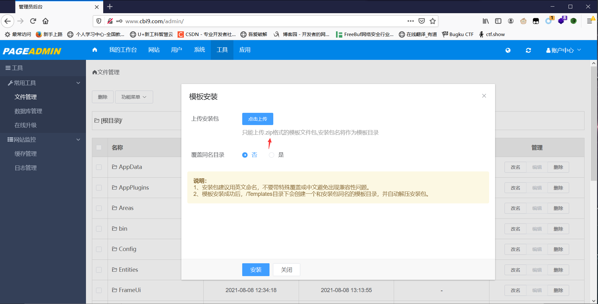
Task: Open the CSDN bookmark
Action: [x=206, y=34]
